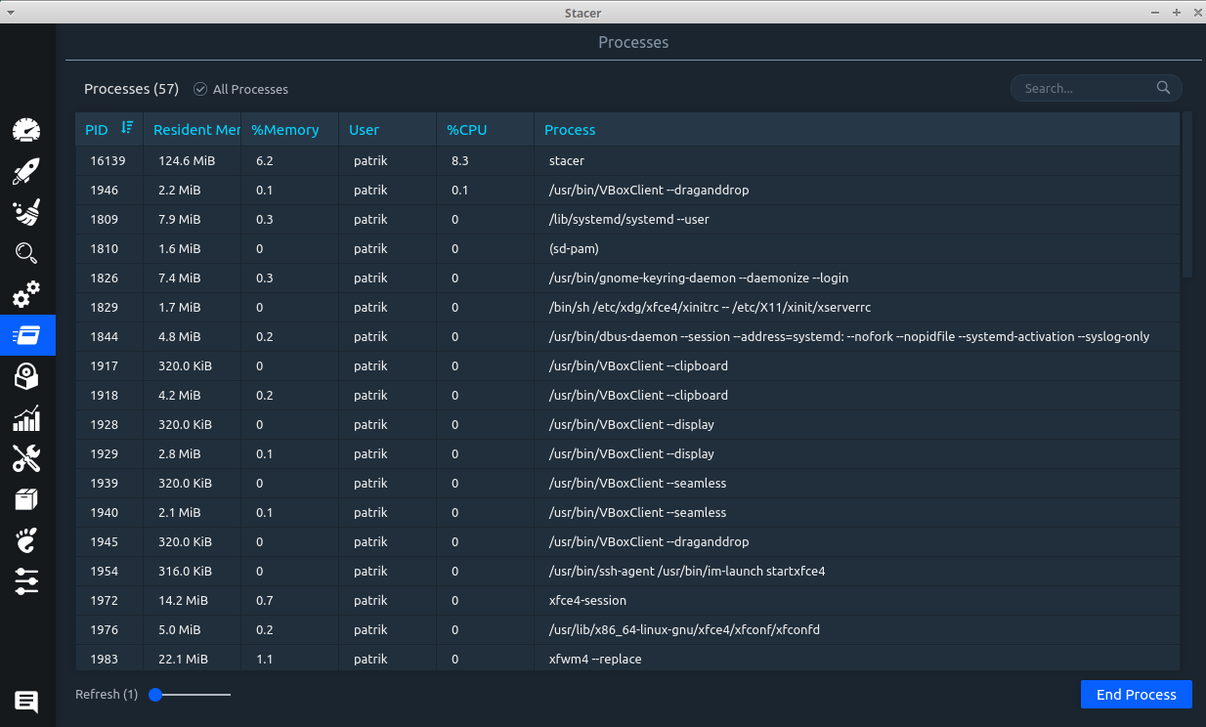Open Uninstaller disk icon in sidebar

[x=26, y=376]
